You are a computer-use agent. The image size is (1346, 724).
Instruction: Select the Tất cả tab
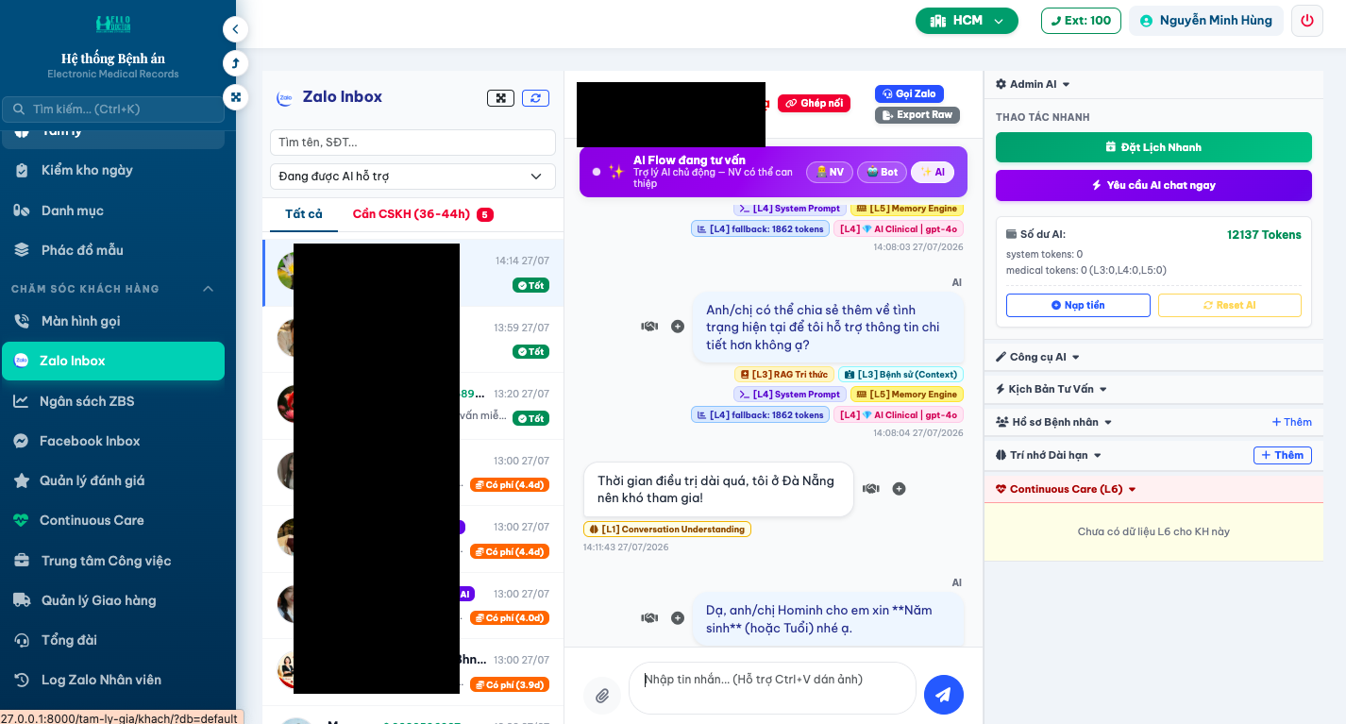(x=304, y=214)
